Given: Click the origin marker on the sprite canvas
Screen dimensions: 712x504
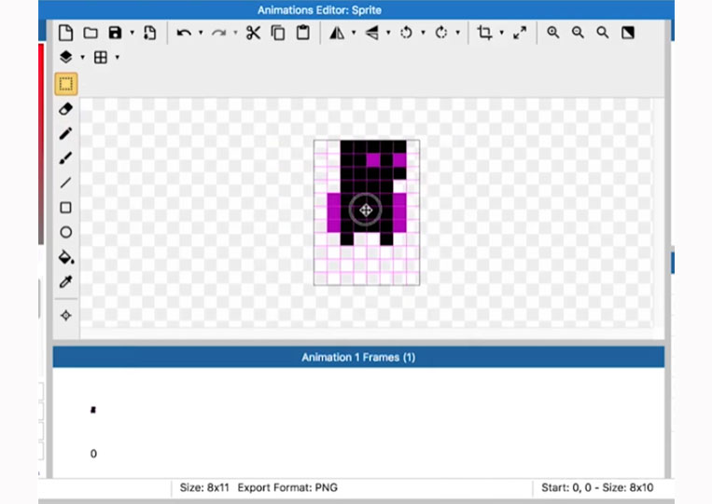Looking at the screenshot, I should 366,210.
